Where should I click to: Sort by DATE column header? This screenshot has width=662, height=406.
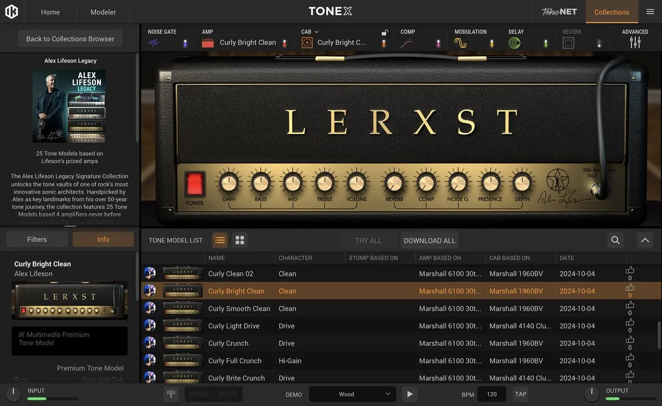pyautogui.click(x=567, y=258)
